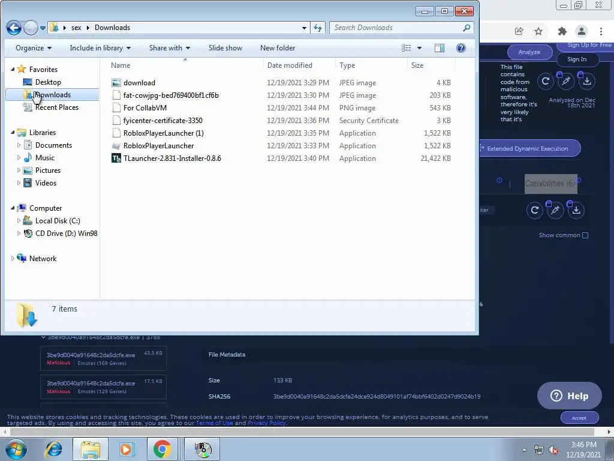
Task: Select CD Drive (D:) Win98
Action: tap(66, 234)
